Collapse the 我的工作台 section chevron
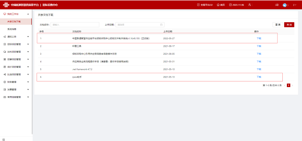Viewport: 302px width, 141px height. pos(28,14)
